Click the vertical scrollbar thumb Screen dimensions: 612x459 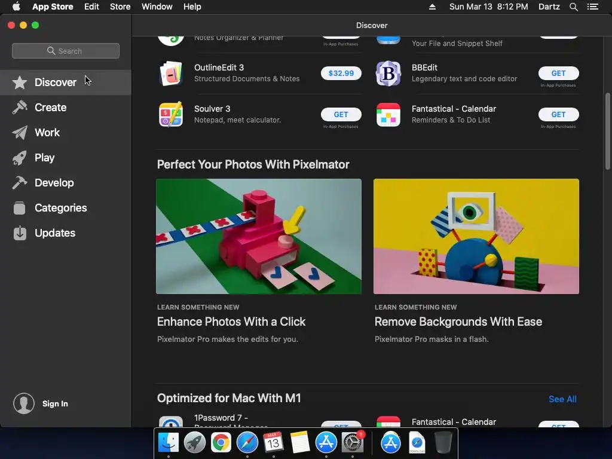coord(607,131)
